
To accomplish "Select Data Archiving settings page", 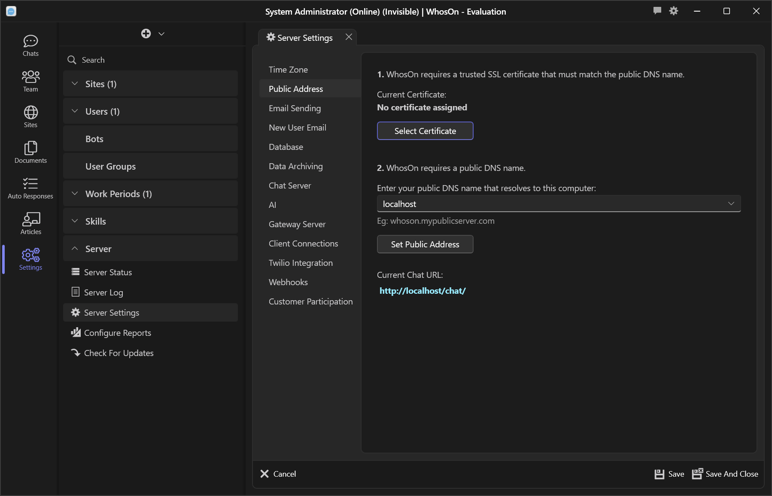I will pos(310,166).
